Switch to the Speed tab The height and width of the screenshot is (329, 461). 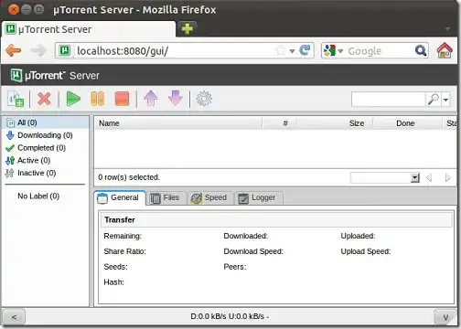click(x=210, y=198)
